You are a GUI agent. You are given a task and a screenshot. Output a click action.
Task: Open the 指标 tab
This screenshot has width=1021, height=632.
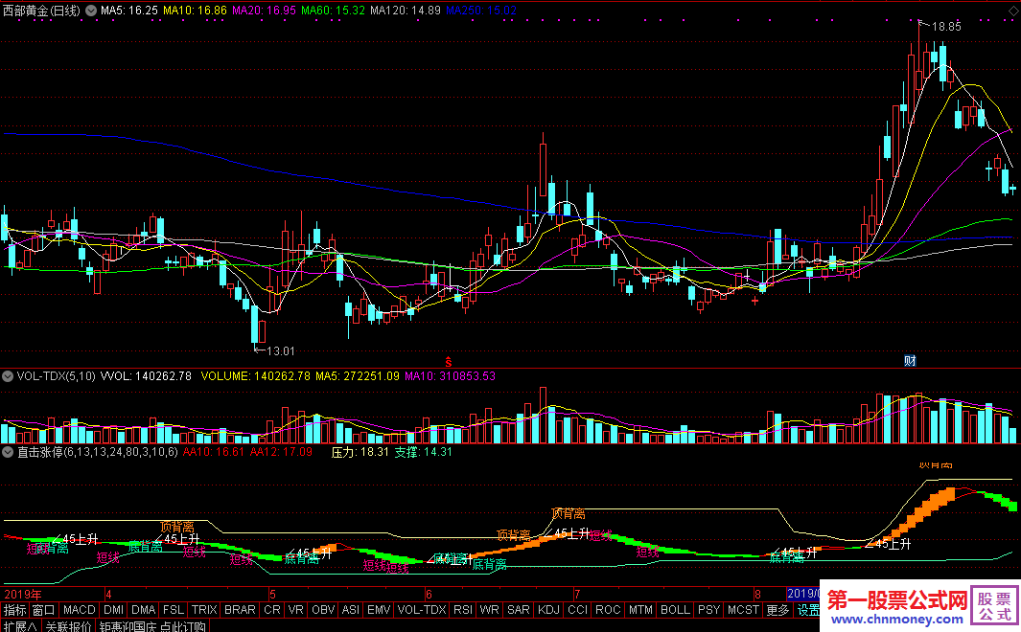15,610
